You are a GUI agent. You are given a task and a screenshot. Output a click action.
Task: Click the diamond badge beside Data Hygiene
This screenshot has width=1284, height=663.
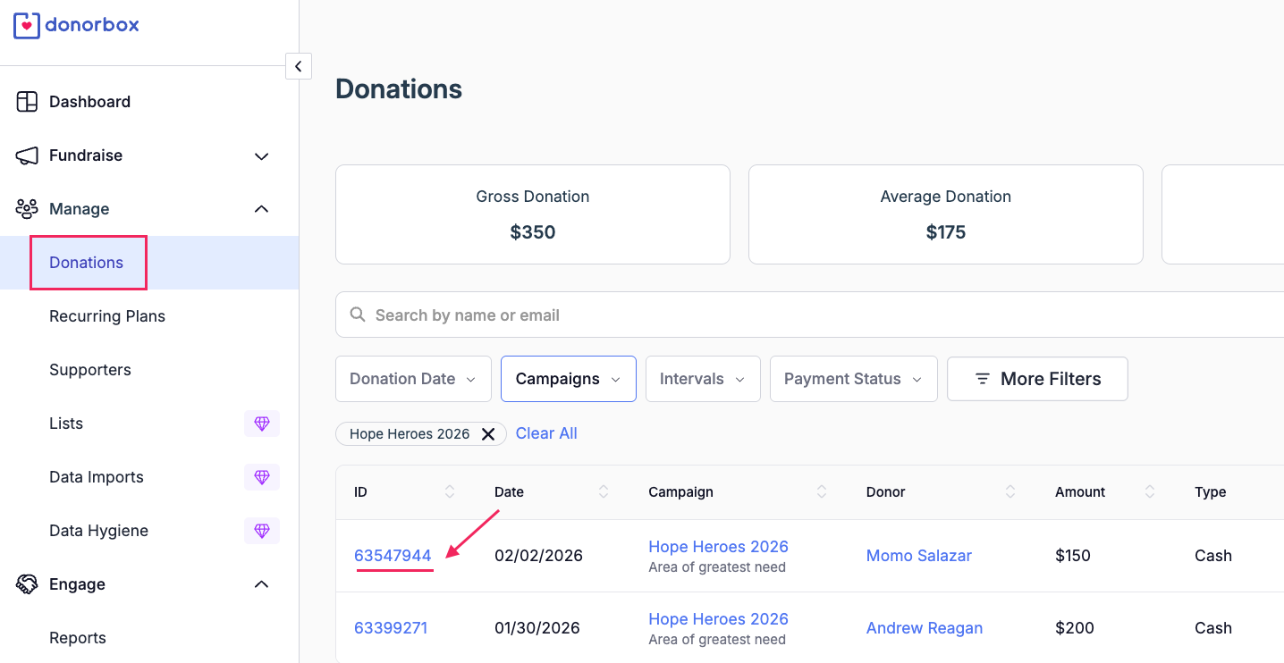click(262, 531)
